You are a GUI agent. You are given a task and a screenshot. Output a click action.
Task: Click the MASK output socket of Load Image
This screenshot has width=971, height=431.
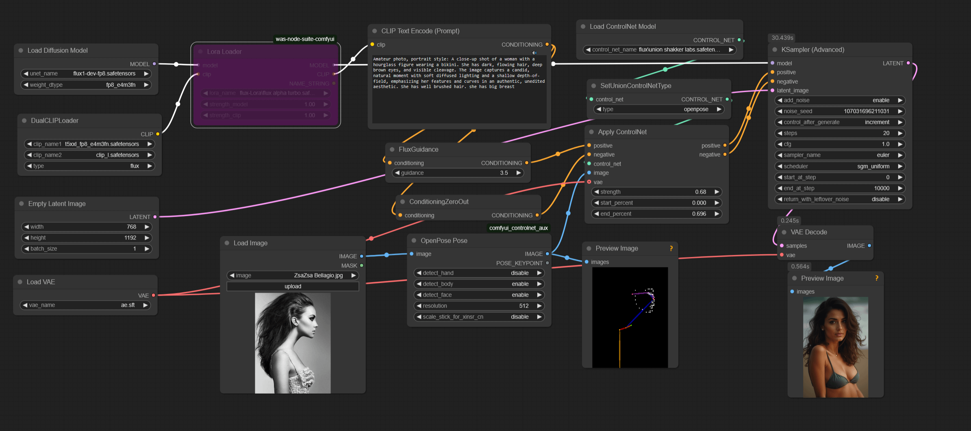(361, 266)
